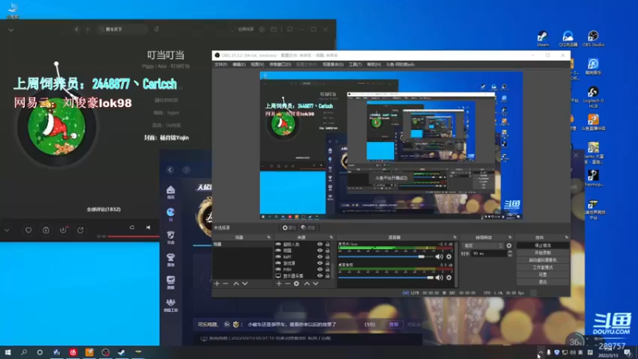Add a new scene with the plus icon
This screenshot has width=638, height=359.
[217, 283]
